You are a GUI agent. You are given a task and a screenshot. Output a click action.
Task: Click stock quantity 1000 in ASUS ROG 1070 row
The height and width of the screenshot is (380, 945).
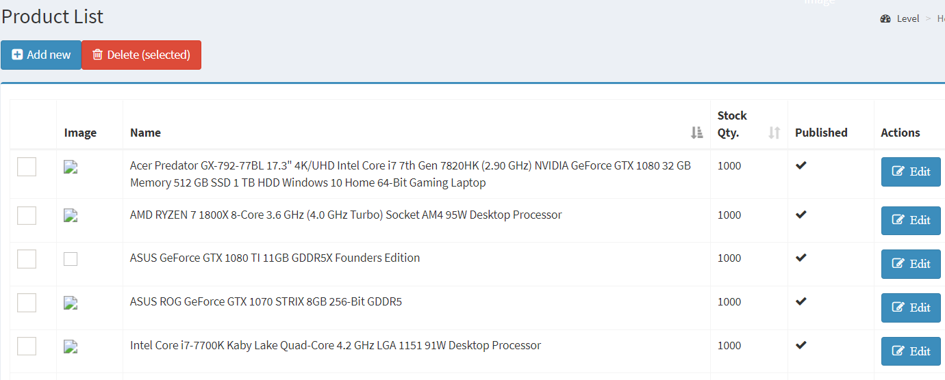(729, 301)
